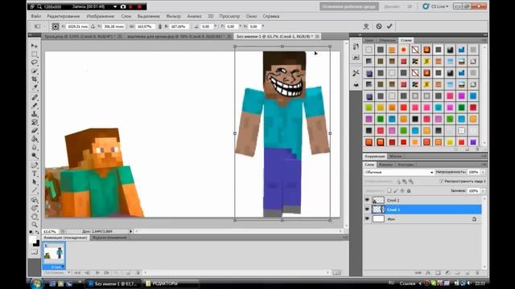Hide layer Слой 2 eye icon
The image size is (515, 289).
click(367, 200)
